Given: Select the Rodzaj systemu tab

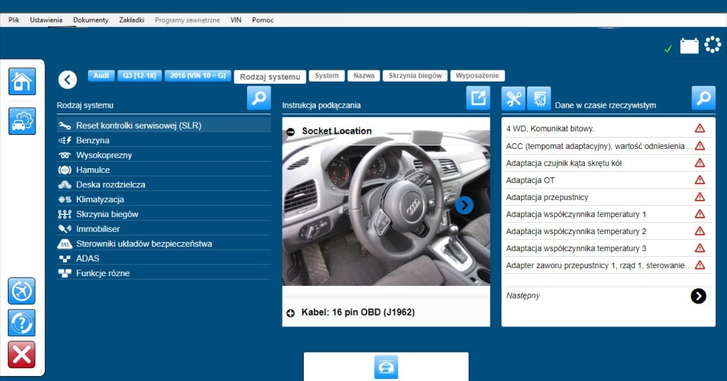Looking at the screenshot, I should click(270, 77).
